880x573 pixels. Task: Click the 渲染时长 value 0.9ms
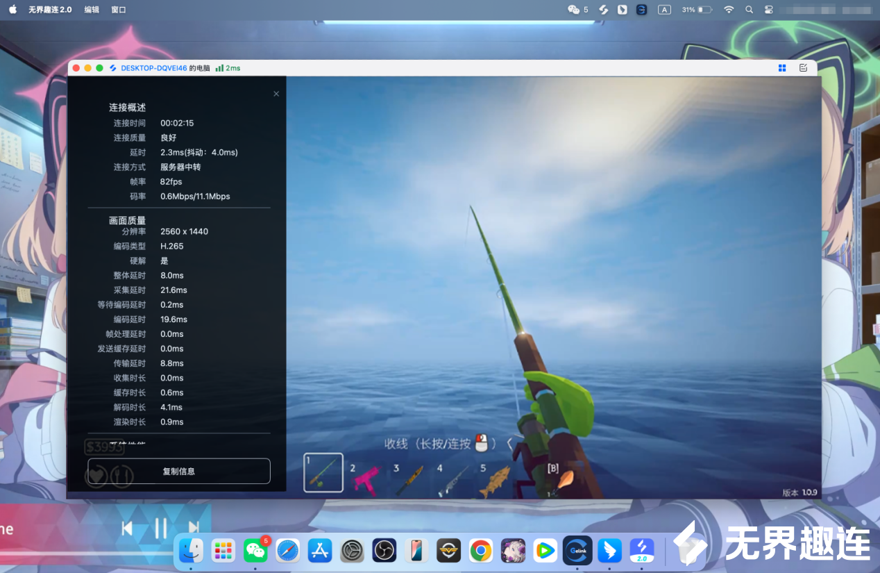[172, 422]
